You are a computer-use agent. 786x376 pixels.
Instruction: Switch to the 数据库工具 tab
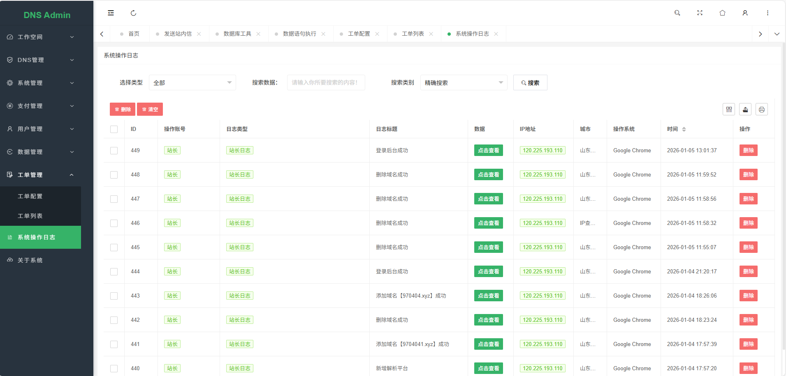point(237,34)
